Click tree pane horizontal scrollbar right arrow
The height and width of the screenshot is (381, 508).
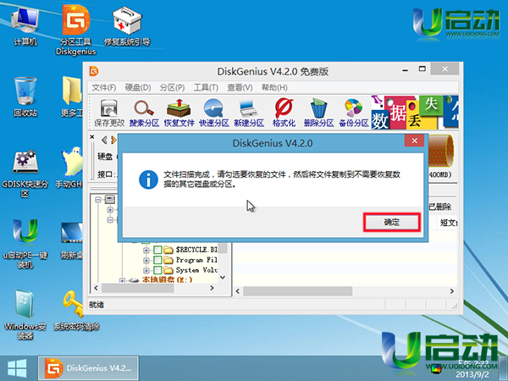[212, 288]
